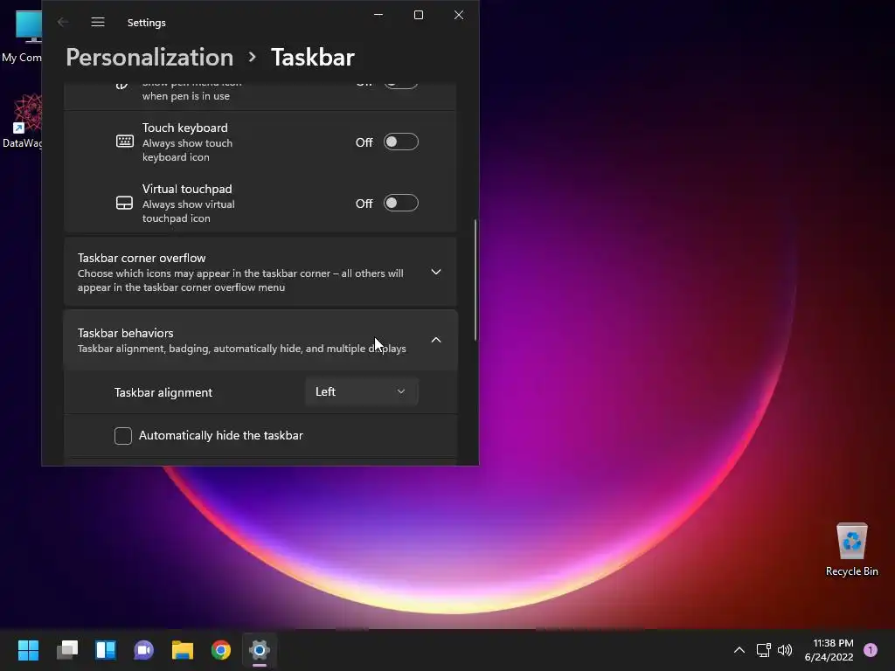Launch Teams Chat from the taskbar
This screenshot has height=671, width=895.
coord(144,650)
